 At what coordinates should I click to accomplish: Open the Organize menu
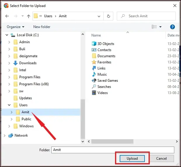tap(15, 27)
